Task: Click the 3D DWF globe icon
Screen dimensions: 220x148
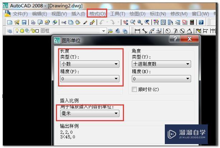Action: (x=55, y=22)
